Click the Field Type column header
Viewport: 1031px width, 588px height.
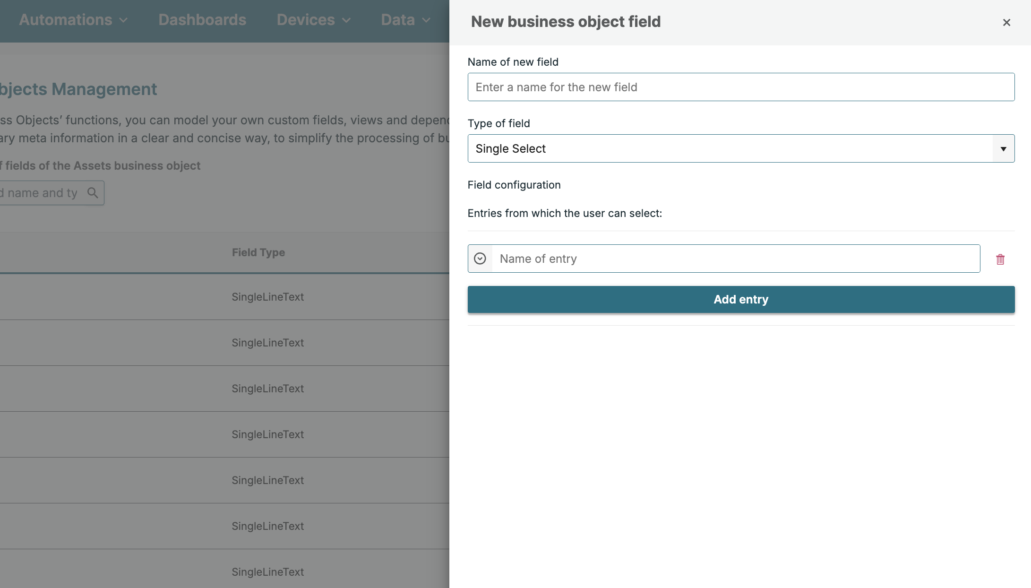click(258, 252)
